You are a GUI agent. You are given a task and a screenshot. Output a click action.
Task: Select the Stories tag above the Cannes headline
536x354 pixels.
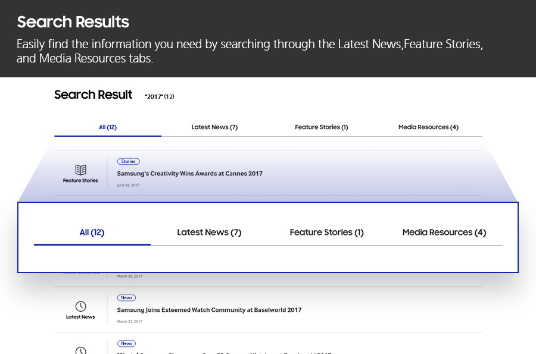[x=128, y=161]
